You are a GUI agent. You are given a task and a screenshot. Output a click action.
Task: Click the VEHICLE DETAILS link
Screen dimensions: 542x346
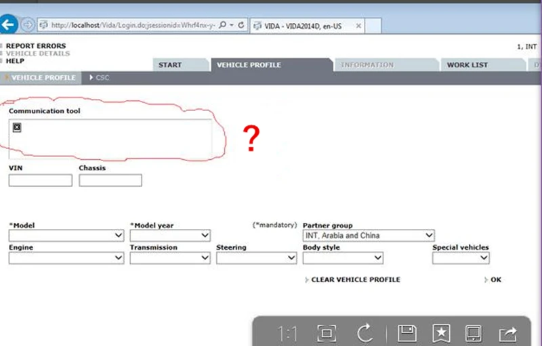pyautogui.click(x=38, y=53)
